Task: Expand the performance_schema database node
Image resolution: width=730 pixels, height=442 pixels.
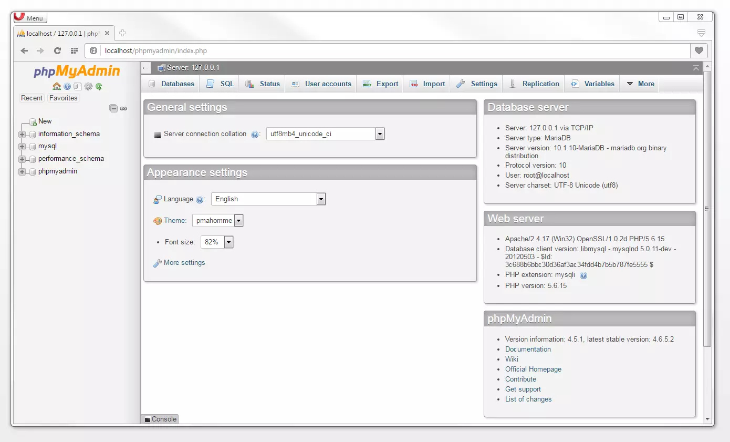Action: point(21,159)
